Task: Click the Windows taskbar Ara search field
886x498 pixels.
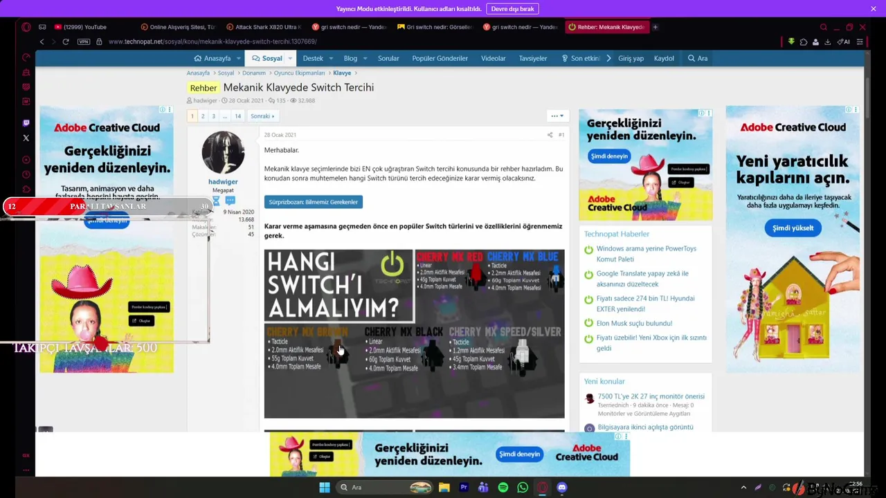Action: [x=384, y=487]
